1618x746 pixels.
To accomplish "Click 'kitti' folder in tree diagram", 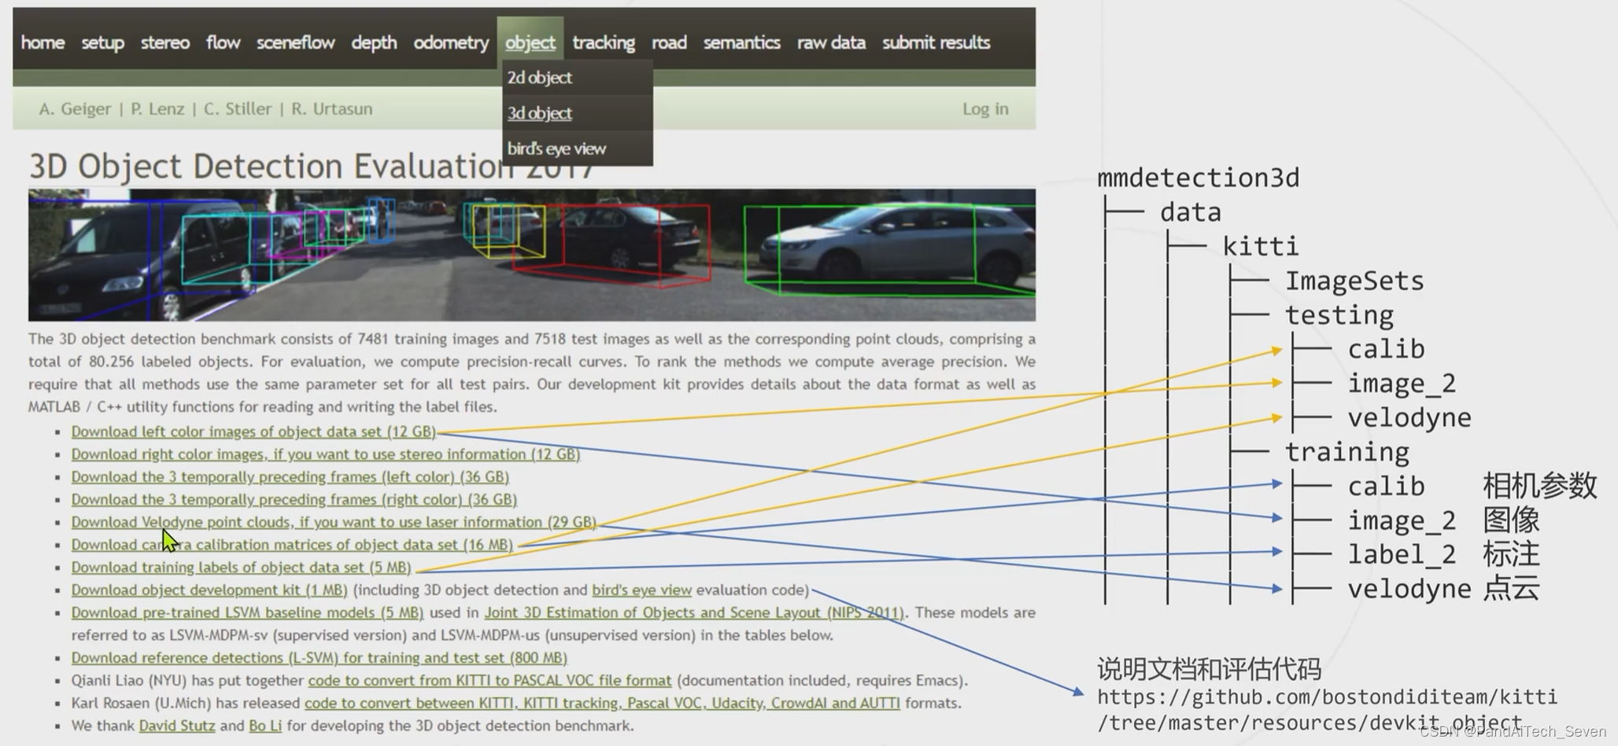I will coord(1260,246).
